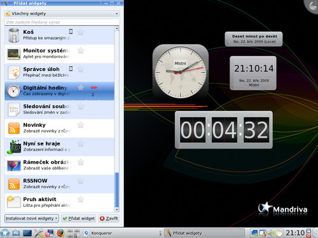
Task: Select the RSSNOW widget
Action: (59, 184)
